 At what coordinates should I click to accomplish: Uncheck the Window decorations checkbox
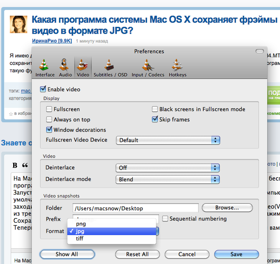click(49, 130)
